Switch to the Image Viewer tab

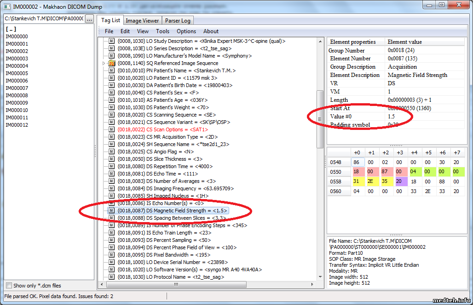click(142, 21)
